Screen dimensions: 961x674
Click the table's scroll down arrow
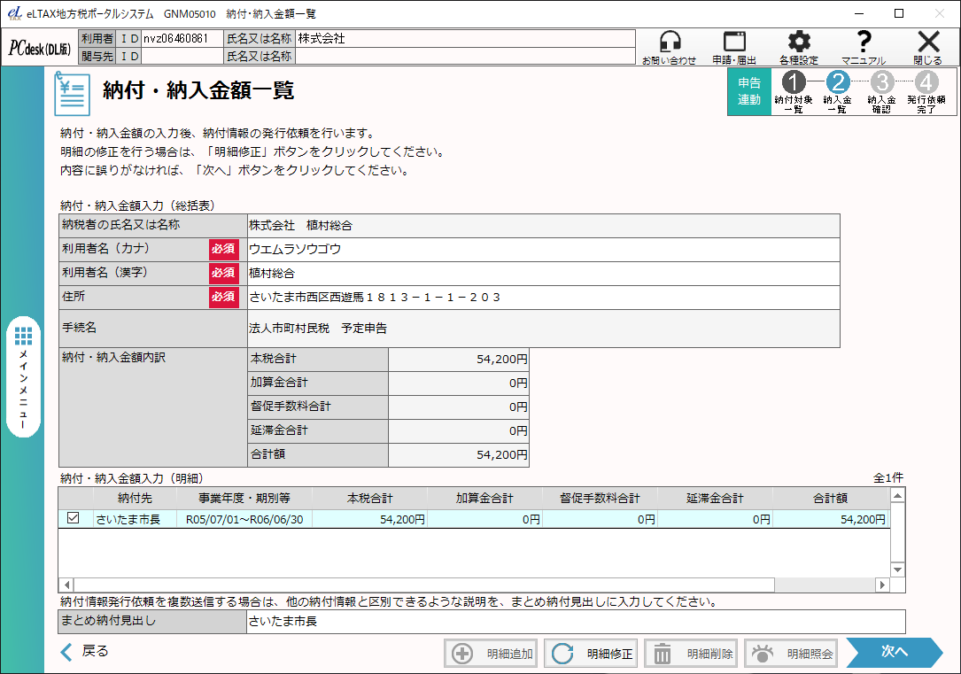point(897,569)
